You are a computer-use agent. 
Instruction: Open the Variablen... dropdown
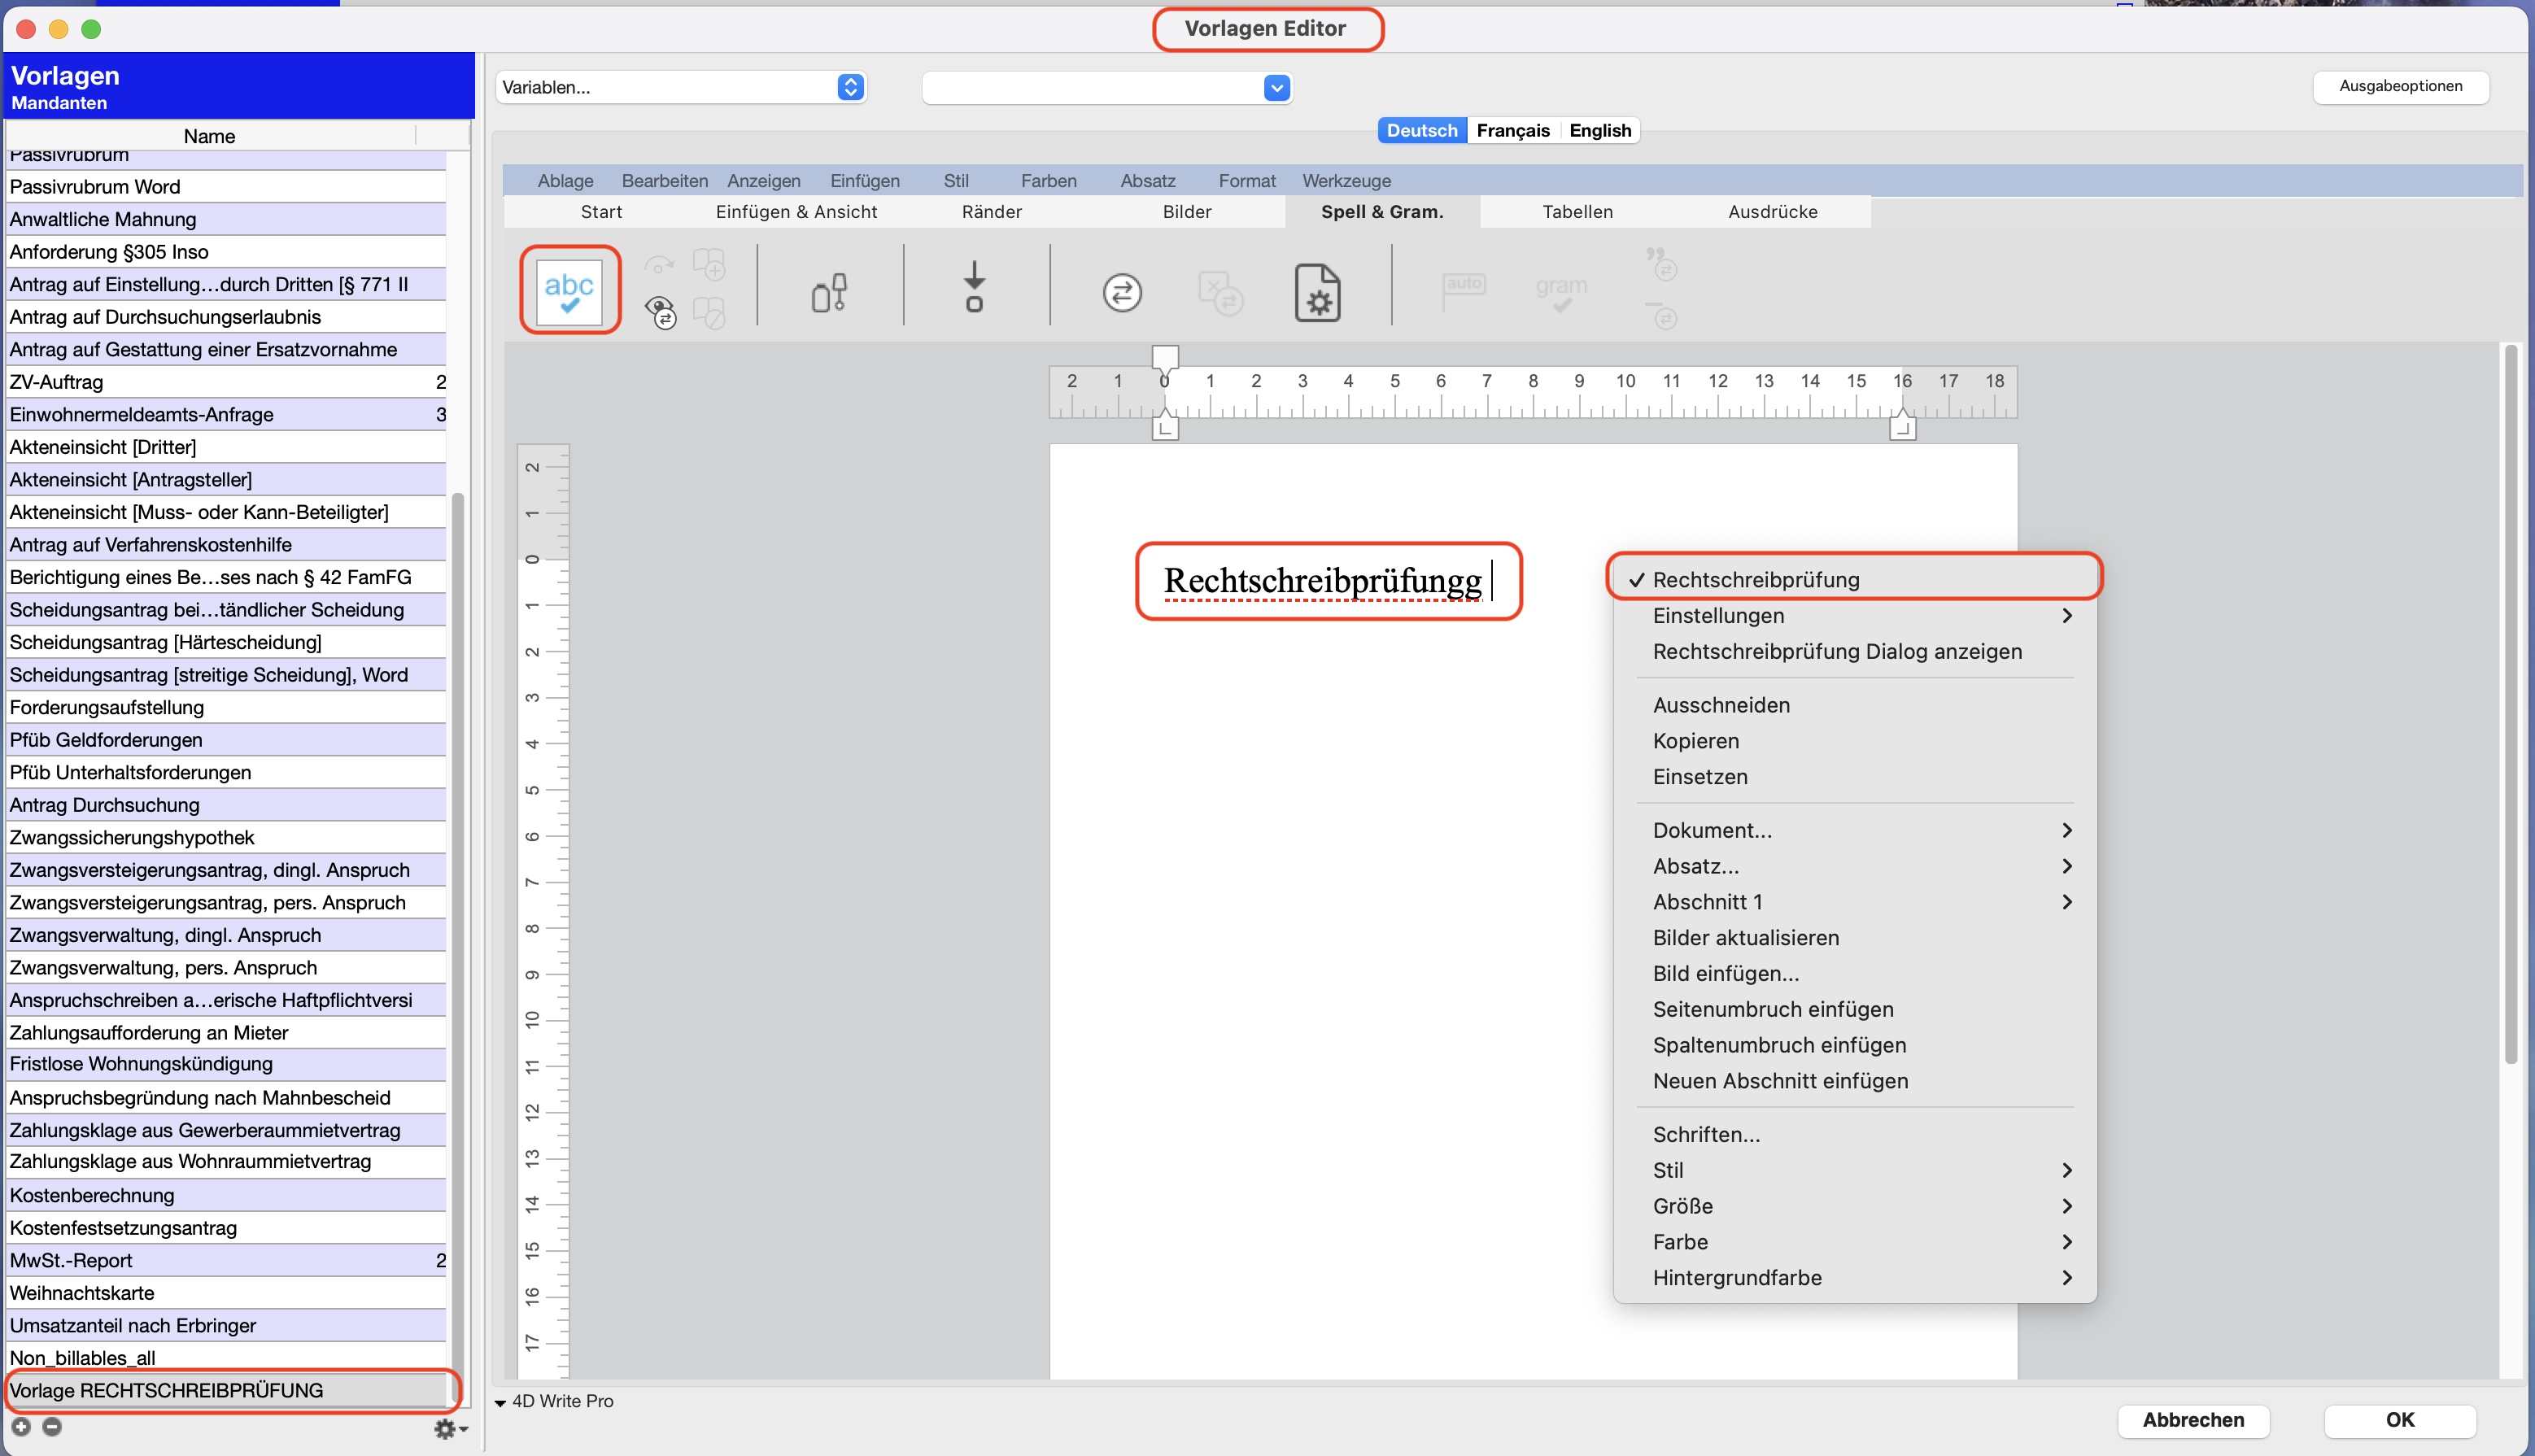pos(681,87)
